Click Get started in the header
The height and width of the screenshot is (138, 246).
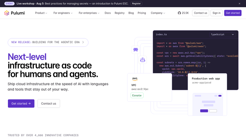coord(233,13)
